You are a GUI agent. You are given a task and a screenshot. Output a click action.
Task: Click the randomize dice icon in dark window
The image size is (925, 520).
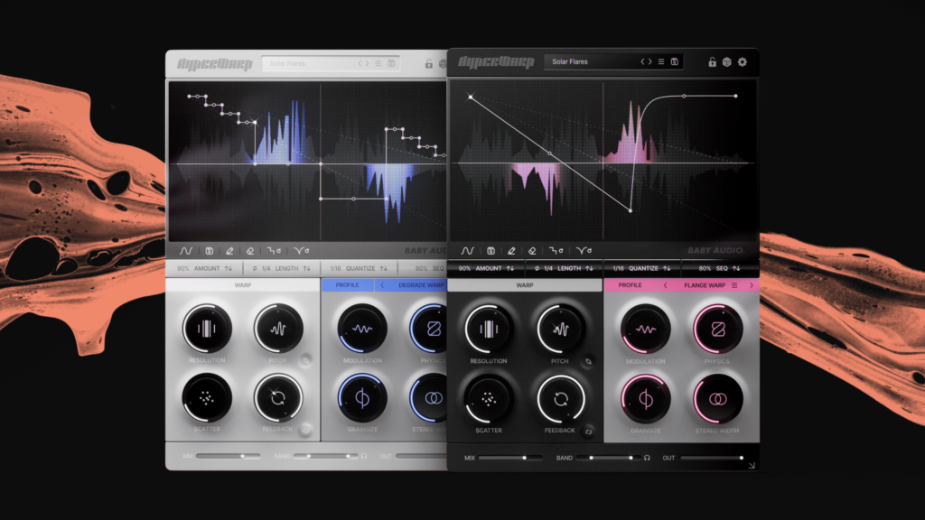pos(727,61)
